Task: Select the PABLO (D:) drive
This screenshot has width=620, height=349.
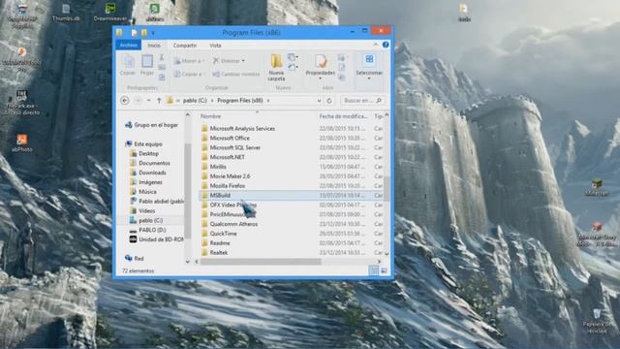Action: (x=147, y=230)
